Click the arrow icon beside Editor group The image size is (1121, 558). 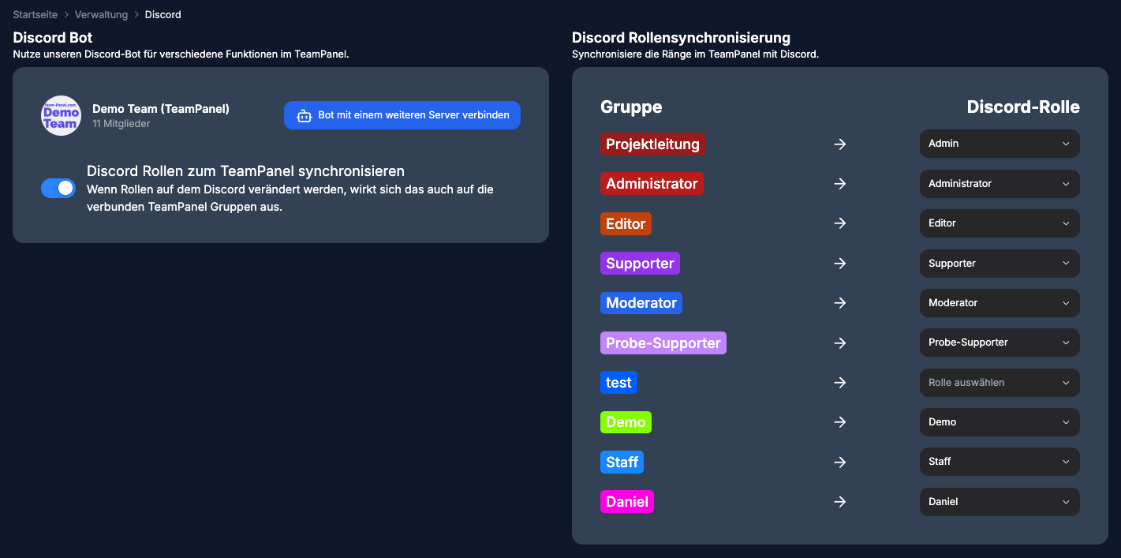click(840, 223)
